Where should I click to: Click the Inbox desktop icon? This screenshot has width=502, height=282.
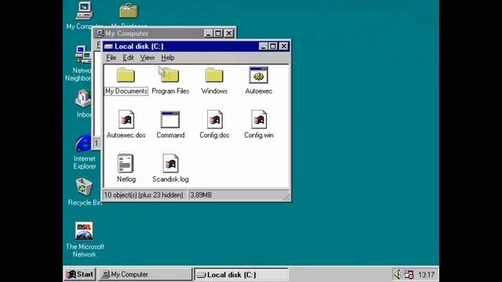(x=84, y=99)
